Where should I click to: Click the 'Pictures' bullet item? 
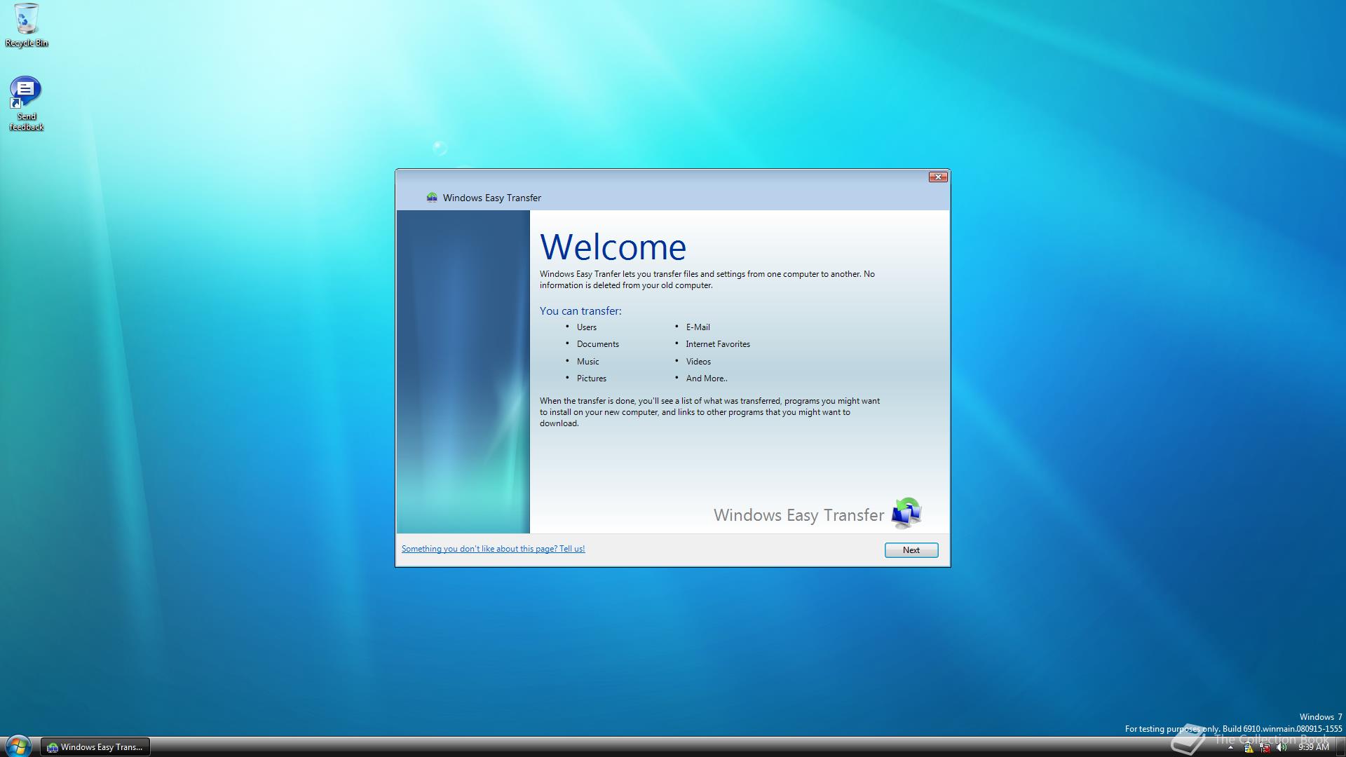tap(591, 378)
